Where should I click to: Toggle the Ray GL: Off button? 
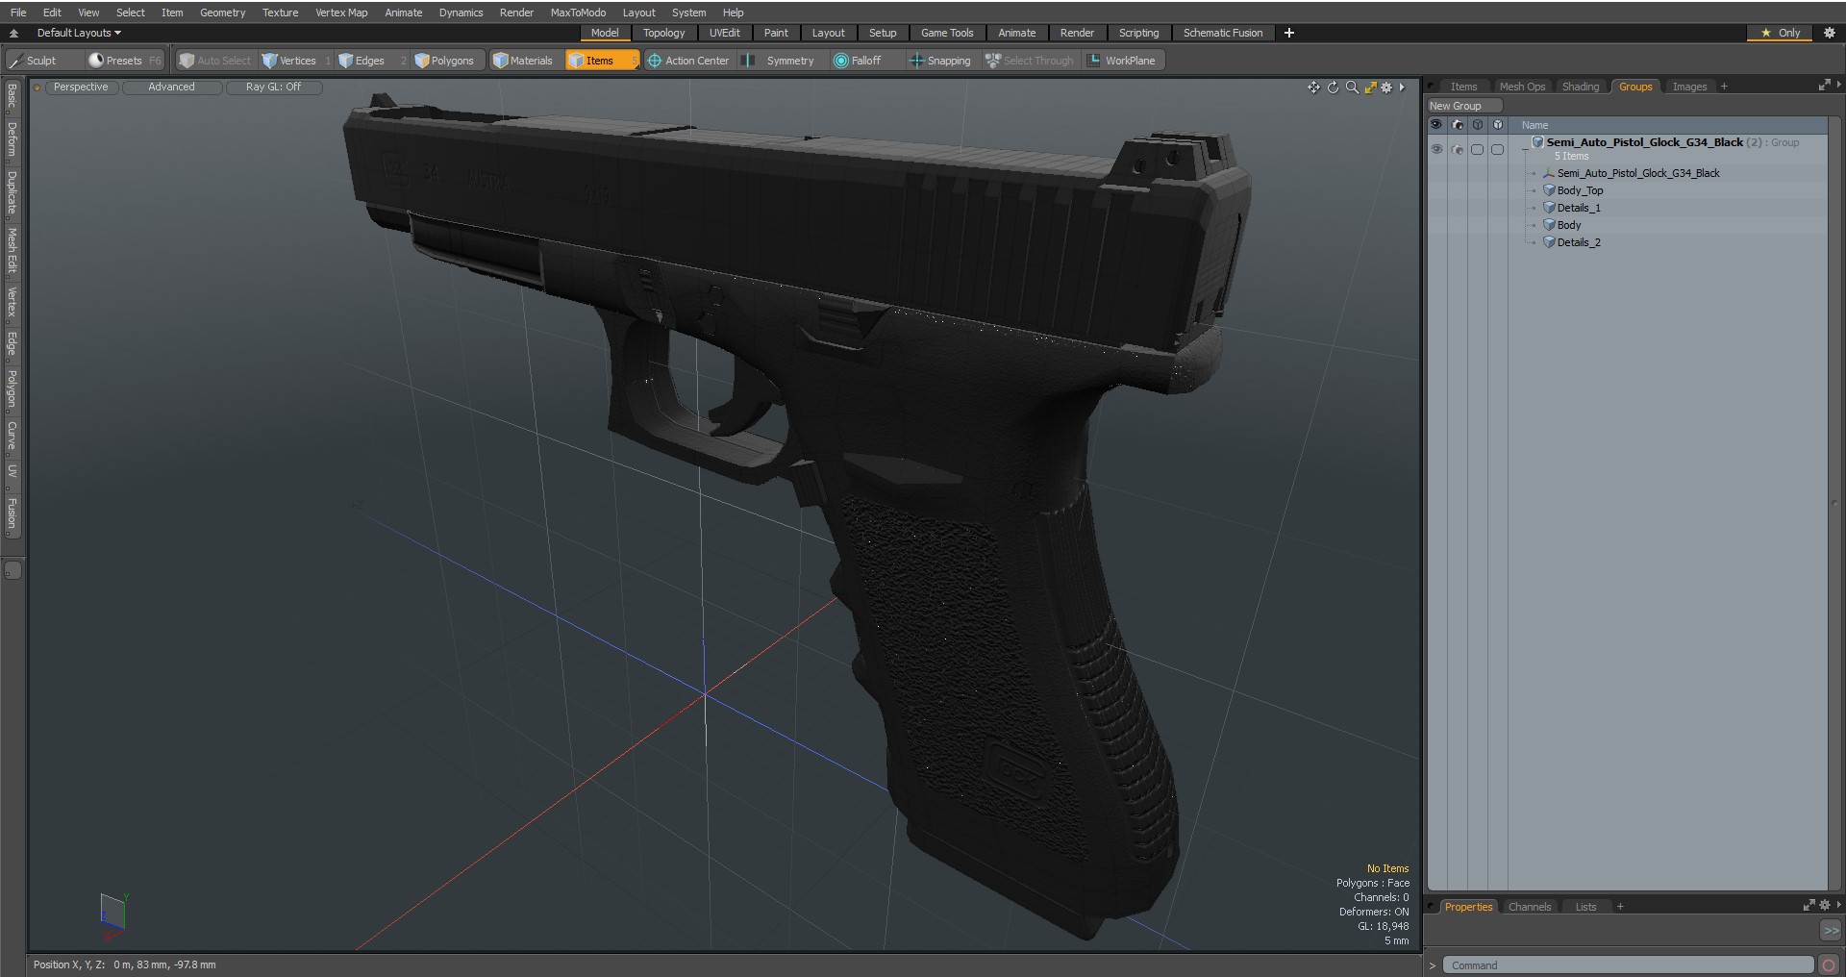[273, 88]
